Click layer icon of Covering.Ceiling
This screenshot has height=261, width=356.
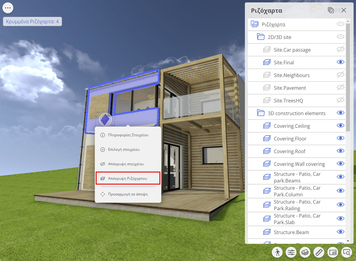click(267, 126)
